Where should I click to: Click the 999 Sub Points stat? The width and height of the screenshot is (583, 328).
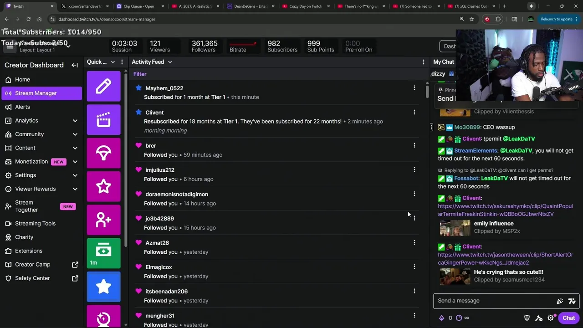point(320,46)
